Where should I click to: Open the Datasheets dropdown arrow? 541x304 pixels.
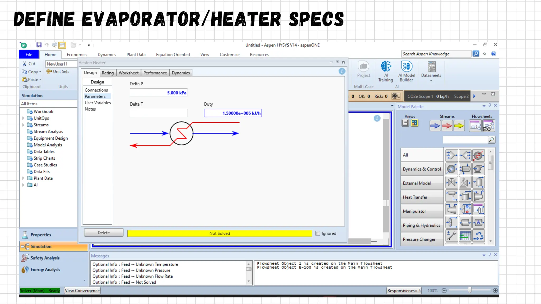431,81
